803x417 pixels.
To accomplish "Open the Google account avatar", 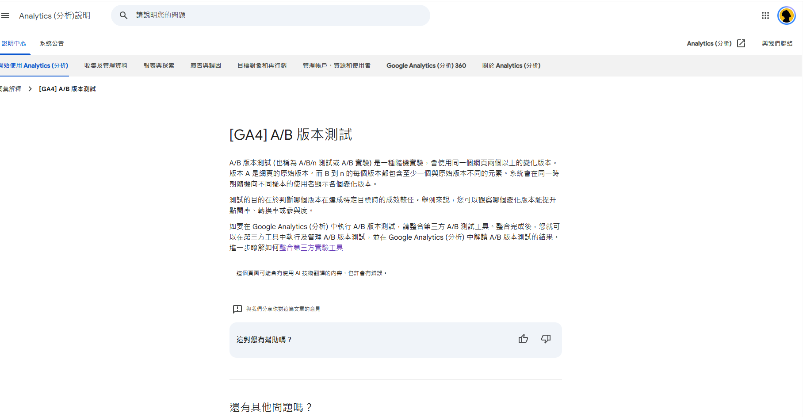I will 787,15.
